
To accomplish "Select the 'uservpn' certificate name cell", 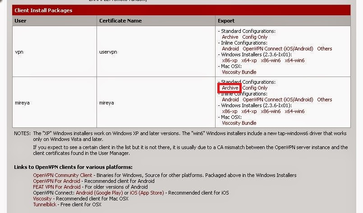I will pyautogui.click(x=156, y=52).
